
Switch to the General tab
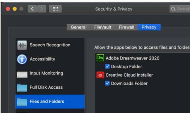click(x=79, y=27)
